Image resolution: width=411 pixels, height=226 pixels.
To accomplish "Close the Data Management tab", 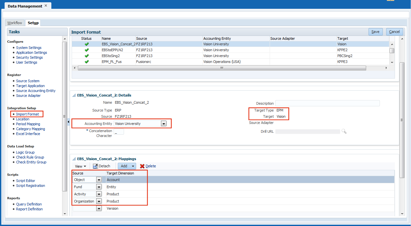I will [x=46, y=6].
